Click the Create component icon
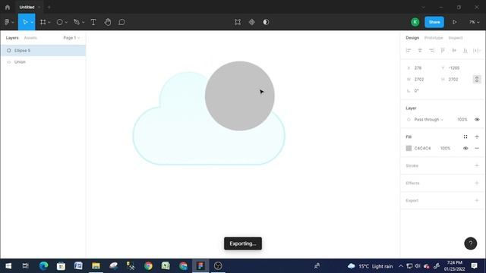 (x=251, y=22)
